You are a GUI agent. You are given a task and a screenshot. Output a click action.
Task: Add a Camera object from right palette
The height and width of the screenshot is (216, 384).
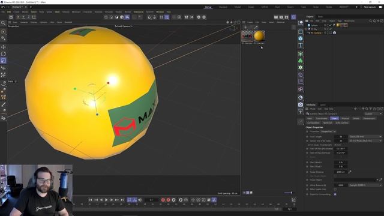[x=301, y=104]
